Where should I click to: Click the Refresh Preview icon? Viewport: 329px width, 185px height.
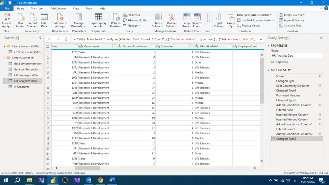point(115,17)
